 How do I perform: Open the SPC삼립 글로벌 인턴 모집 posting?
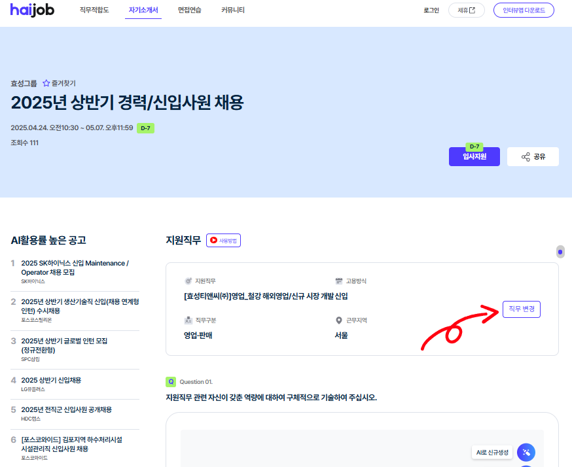[x=75, y=350]
